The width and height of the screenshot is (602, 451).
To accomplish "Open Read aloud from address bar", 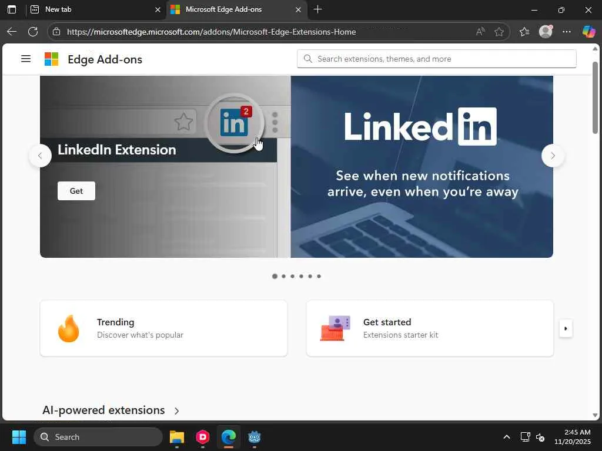I will (480, 32).
